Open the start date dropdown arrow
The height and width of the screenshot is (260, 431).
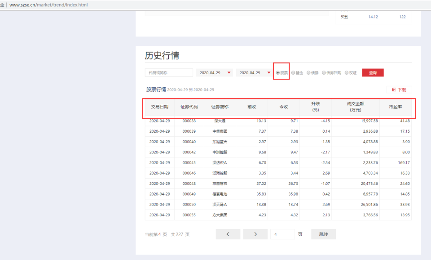229,73
